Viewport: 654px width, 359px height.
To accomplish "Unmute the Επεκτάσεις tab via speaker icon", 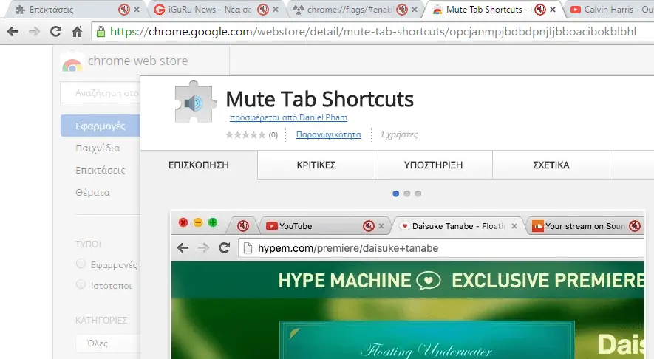I will pos(124,9).
